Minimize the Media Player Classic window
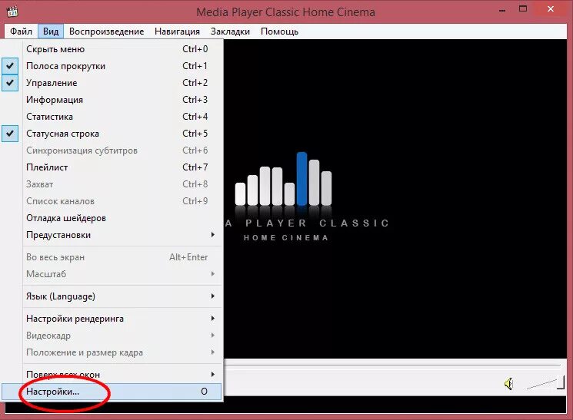The width and height of the screenshot is (573, 420). 502,9
